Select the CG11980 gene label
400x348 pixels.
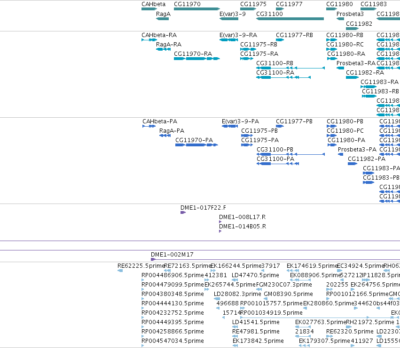click(339, 4)
